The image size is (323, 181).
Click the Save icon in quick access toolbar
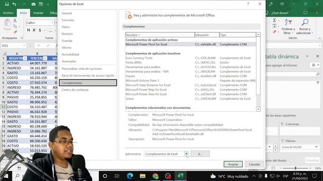7,4
